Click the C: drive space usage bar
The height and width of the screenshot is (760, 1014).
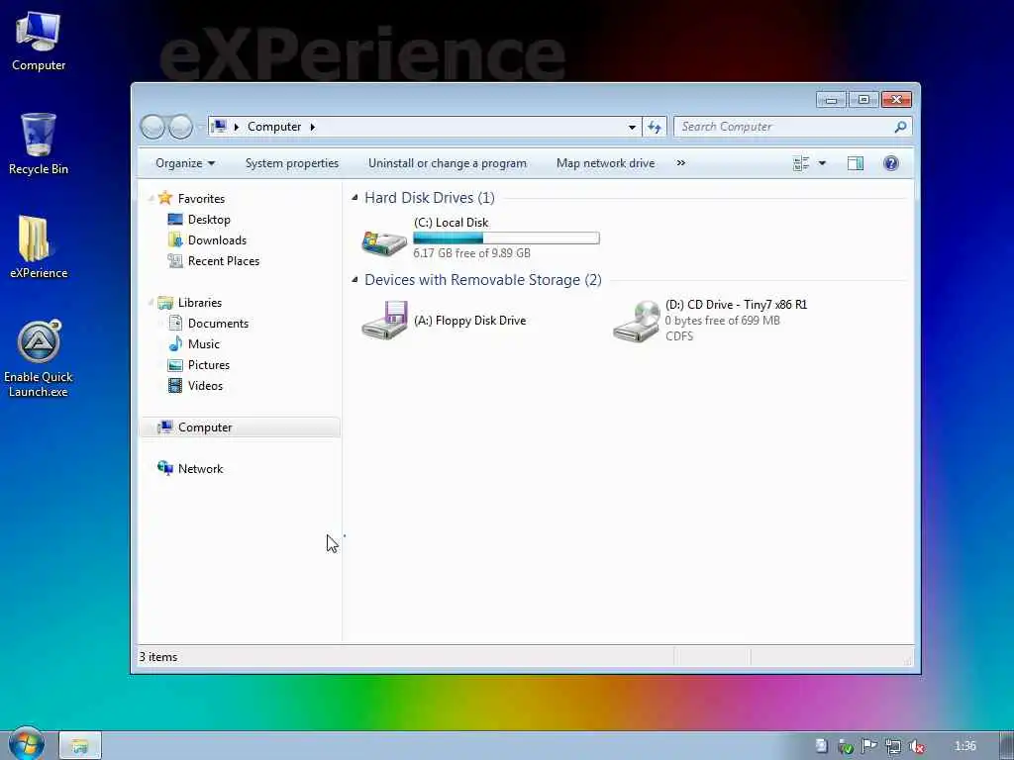point(506,237)
